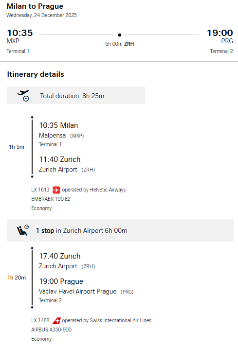Click flight number LX 1613
This screenshot has height=348, width=238.
(x=40, y=190)
